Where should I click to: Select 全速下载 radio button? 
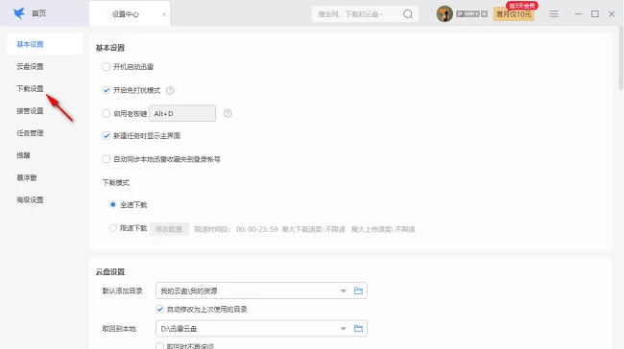[112, 205]
